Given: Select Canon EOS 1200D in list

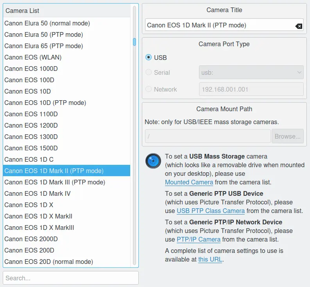Looking at the screenshot, I should (66, 125).
